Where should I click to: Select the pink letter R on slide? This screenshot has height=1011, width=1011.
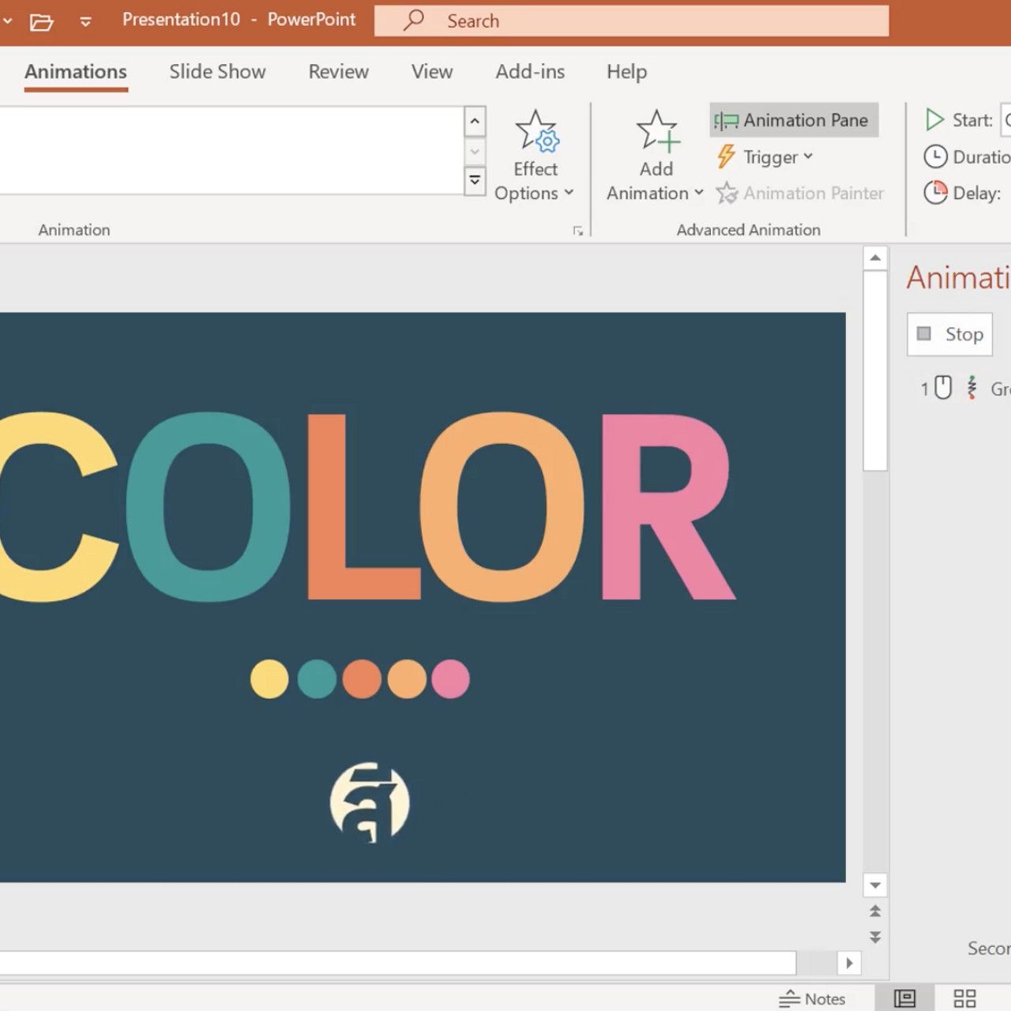(x=667, y=506)
